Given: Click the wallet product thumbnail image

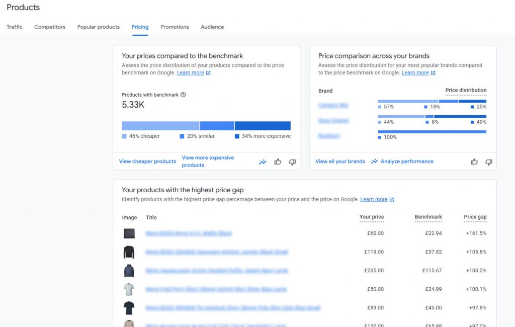Looking at the screenshot, I should pos(129,233).
